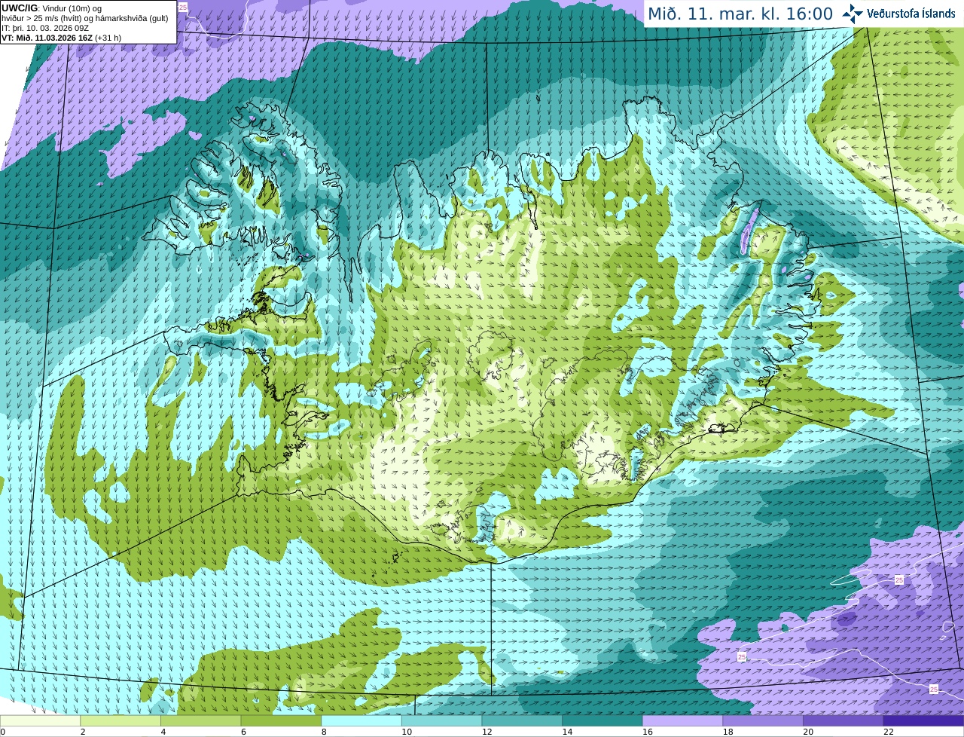This screenshot has width=964, height=737.
Task: Click the light lavender 16–18 m/s legend swatch
Action: pyautogui.click(x=682, y=720)
